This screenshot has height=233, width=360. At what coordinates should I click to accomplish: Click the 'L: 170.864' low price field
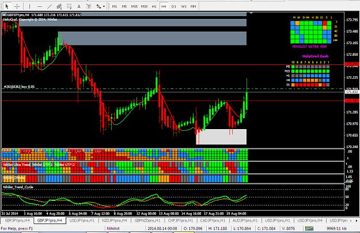(242, 228)
